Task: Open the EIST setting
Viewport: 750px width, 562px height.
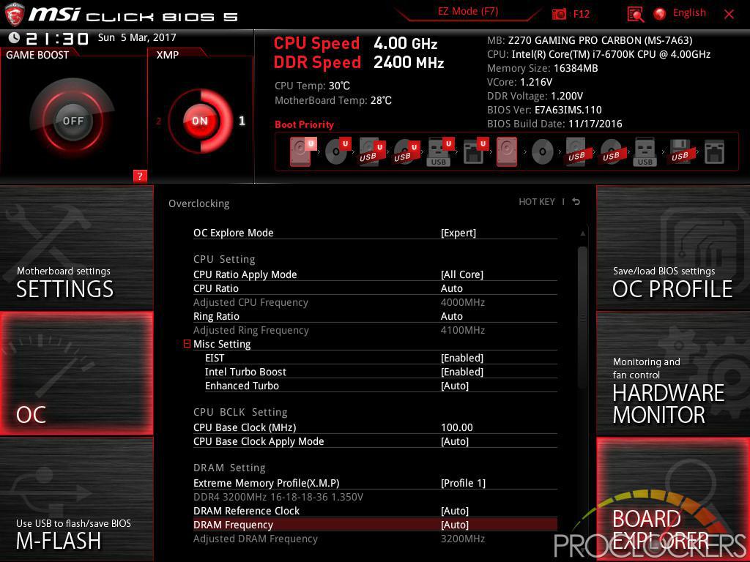Action: pyautogui.click(x=381, y=357)
